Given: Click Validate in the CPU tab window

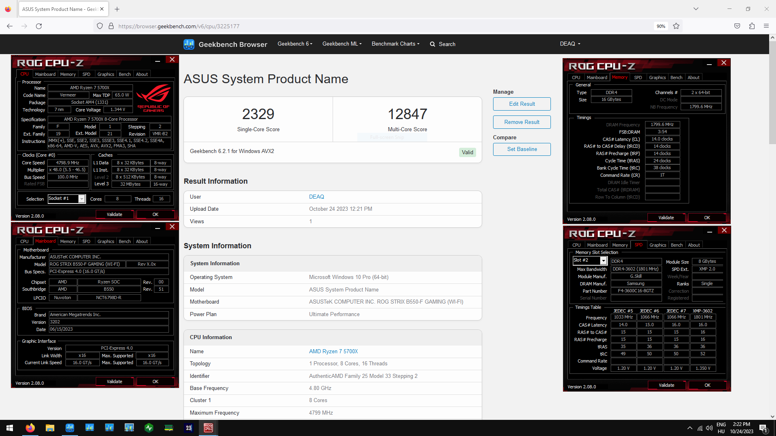Looking at the screenshot, I should coord(114,214).
